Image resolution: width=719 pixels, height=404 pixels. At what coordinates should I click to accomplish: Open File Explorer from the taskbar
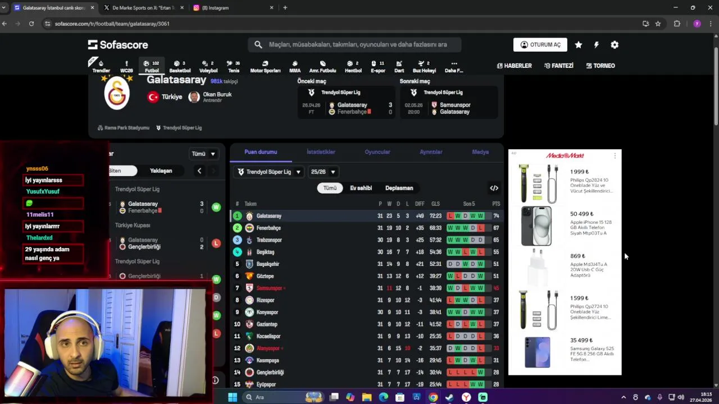coord(367,397)
